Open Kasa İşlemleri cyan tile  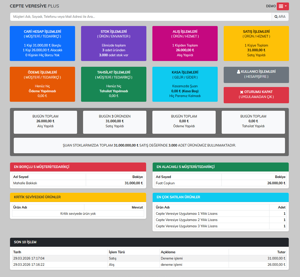click(x=185, y=84)
